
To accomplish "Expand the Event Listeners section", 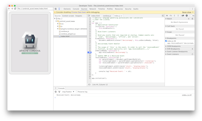I will point(166,54).
